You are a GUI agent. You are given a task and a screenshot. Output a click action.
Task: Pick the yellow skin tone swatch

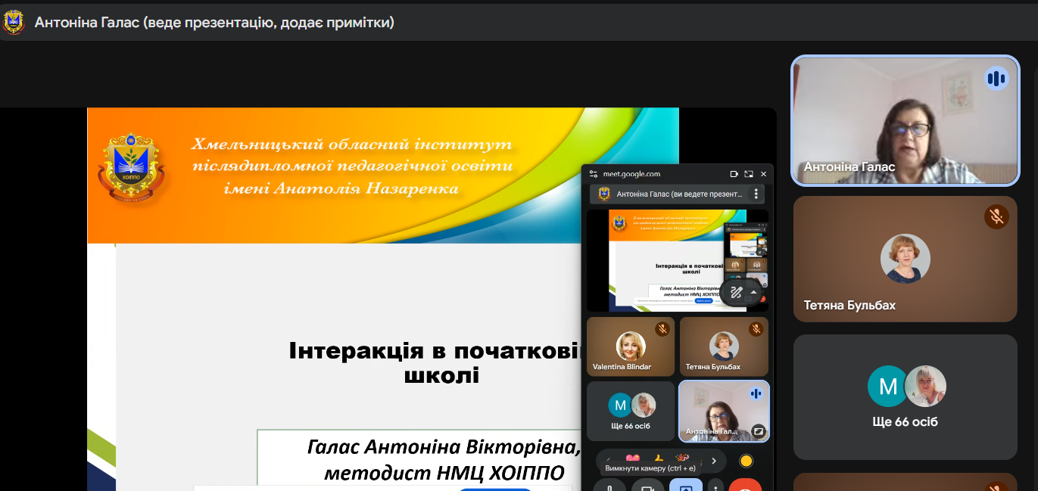tap(746, 461)
